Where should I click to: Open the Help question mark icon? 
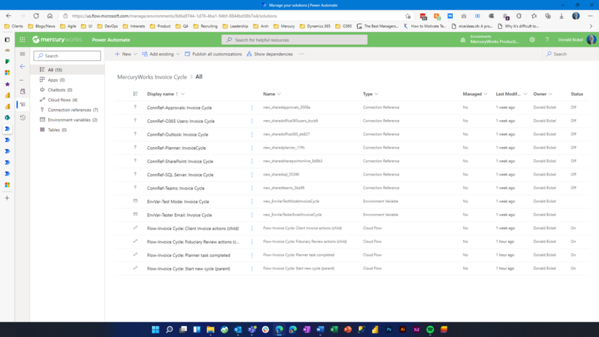[x=548, y=39]
